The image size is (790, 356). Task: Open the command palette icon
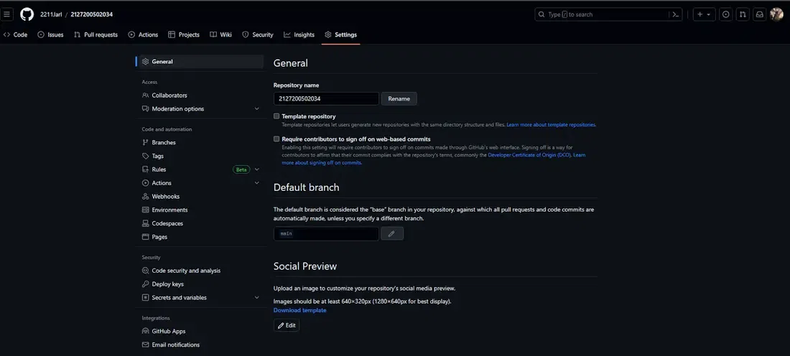tap(676, 14)
